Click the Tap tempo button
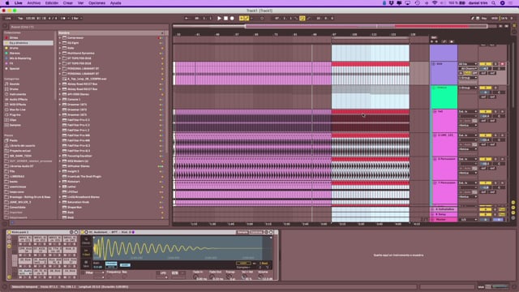Image resolution: width=519 pixels, height=292 pixels. (x=20, y=18)
